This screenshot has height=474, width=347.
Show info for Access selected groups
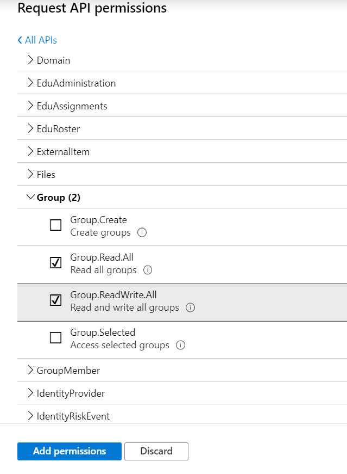click(180, 345)
